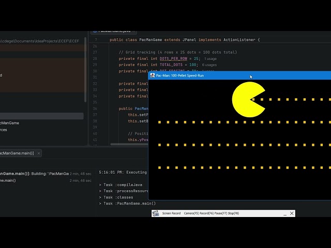Click the 'Task :PacManGame.main()' console line
Image resolution: width=331 pixels, height=248 pixels.
[x=127, y=204]
